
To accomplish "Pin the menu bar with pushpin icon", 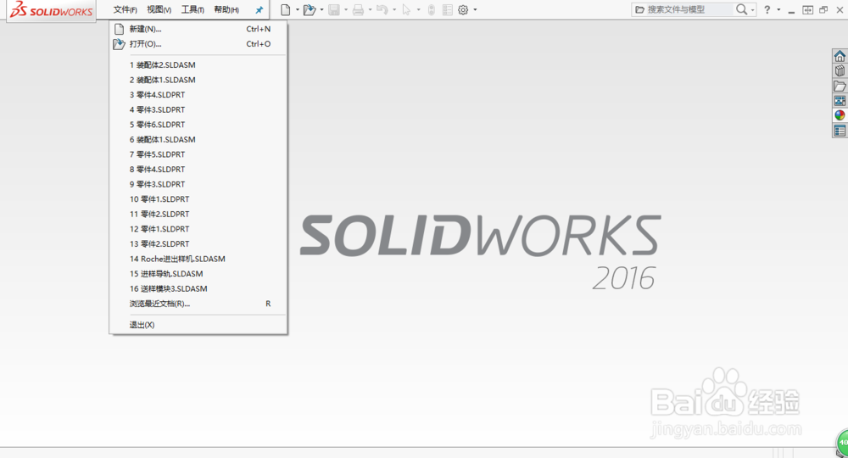I will [259, 9].
